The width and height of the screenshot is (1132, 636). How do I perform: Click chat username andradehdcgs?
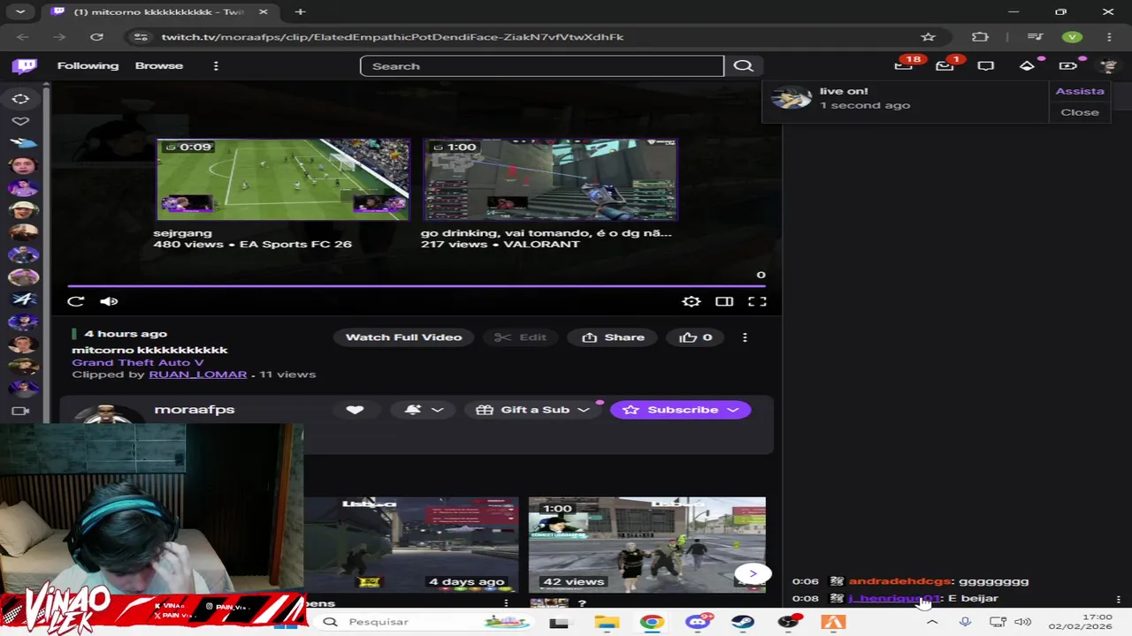[x=899, y=581]
